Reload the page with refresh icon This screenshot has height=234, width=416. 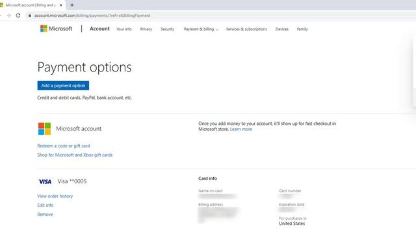tap(18, 16)
